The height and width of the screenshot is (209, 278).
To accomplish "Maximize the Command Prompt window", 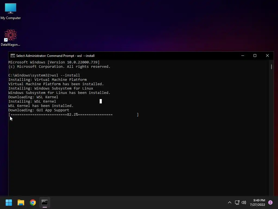I will tap(255, 56).
